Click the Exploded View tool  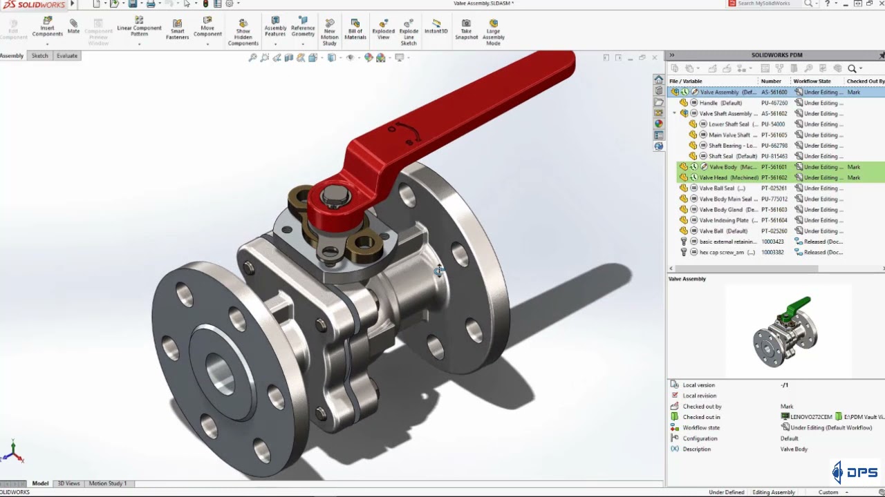tap(383, 29)
